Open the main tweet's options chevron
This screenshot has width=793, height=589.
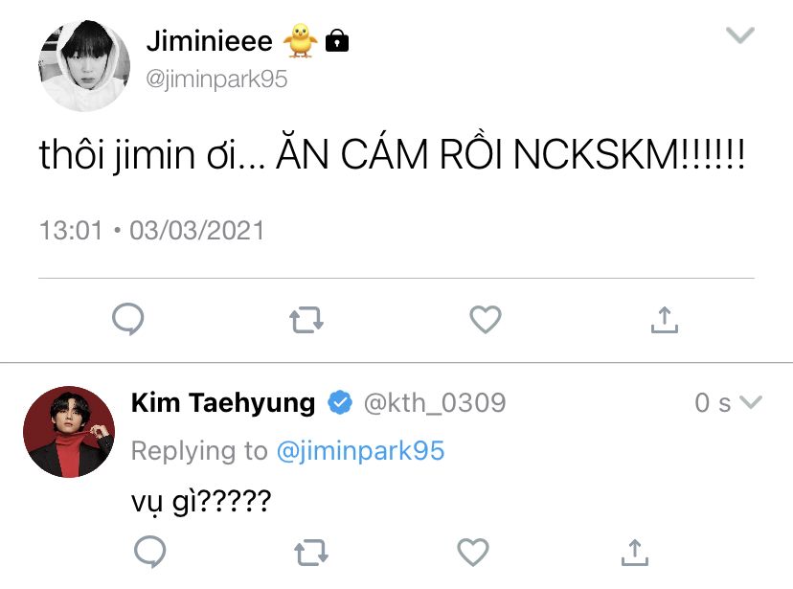click(x=740, y=36)
